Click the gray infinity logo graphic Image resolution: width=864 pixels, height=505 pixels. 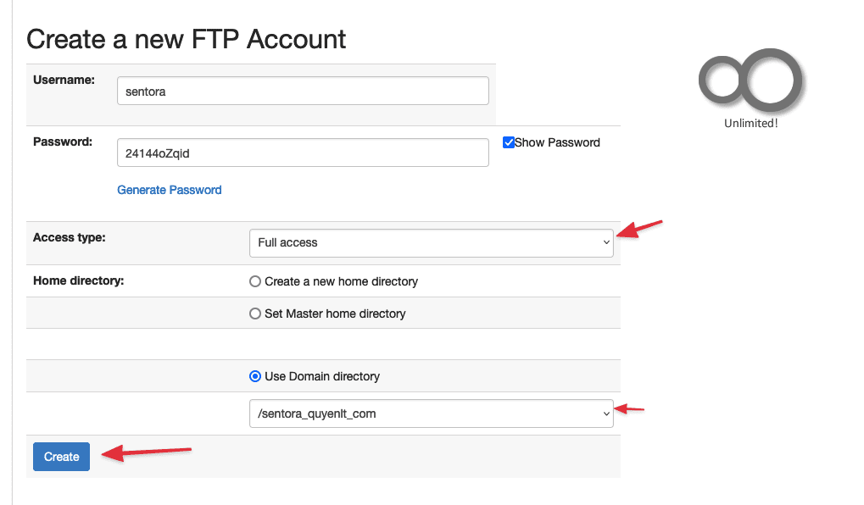coord(750,80)
